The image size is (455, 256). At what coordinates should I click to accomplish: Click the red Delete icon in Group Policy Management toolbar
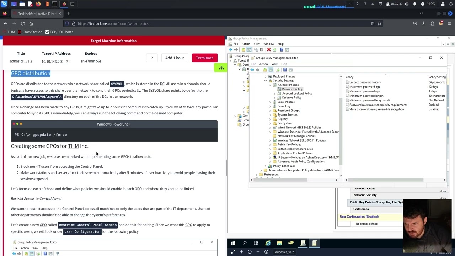point(269,49)
